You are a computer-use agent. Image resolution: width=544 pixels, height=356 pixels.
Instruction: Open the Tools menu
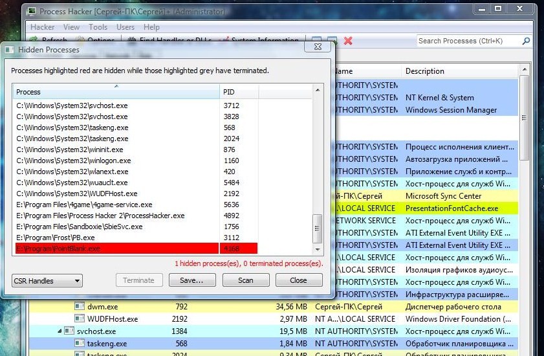tap(98, 27)
